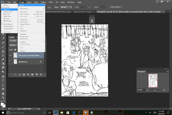The image size is (172, 115).
Task: Select the Clone Stamp tool
Action: pyautogui.click(x=3, y=51)
